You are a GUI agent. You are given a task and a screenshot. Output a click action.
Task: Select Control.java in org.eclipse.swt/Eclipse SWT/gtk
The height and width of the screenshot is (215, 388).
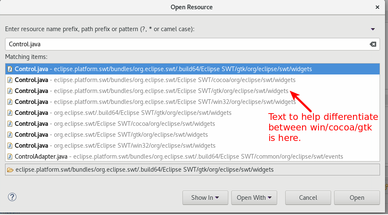coord(192,135)
